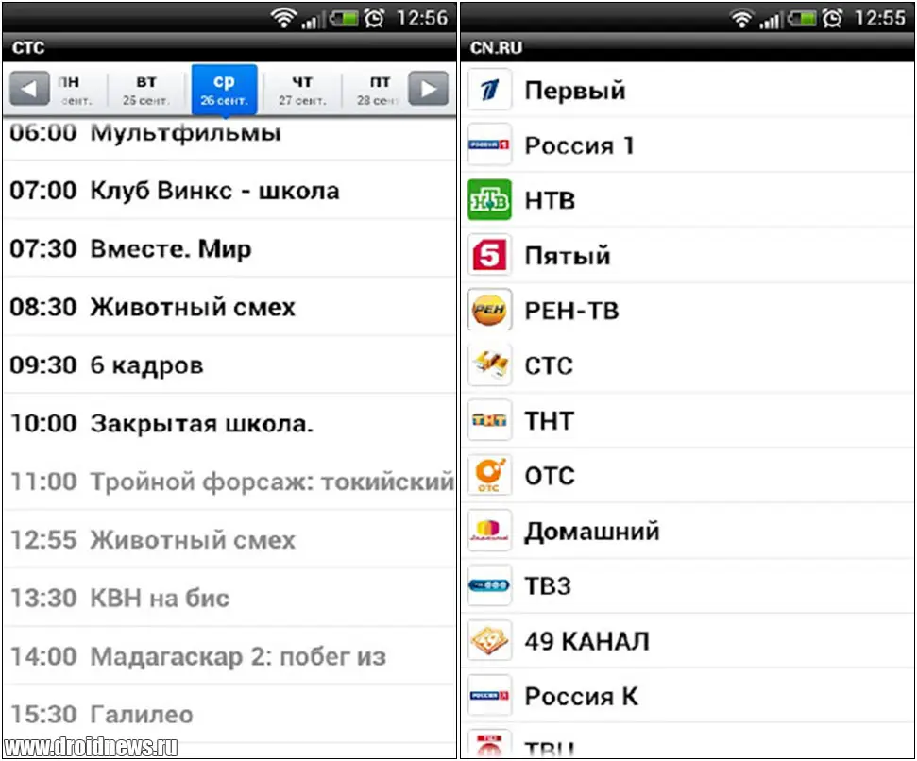Open the ТНТ channel name
Screen dimensions: 917x761
549,421
